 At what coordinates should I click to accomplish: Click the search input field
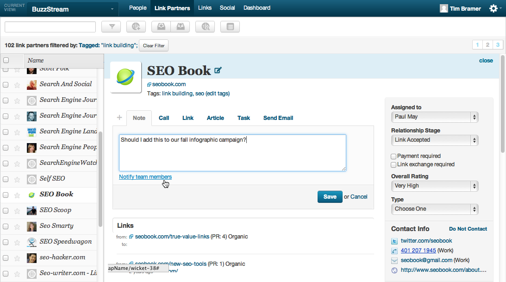pyautogui.click(x=50, y=27)
